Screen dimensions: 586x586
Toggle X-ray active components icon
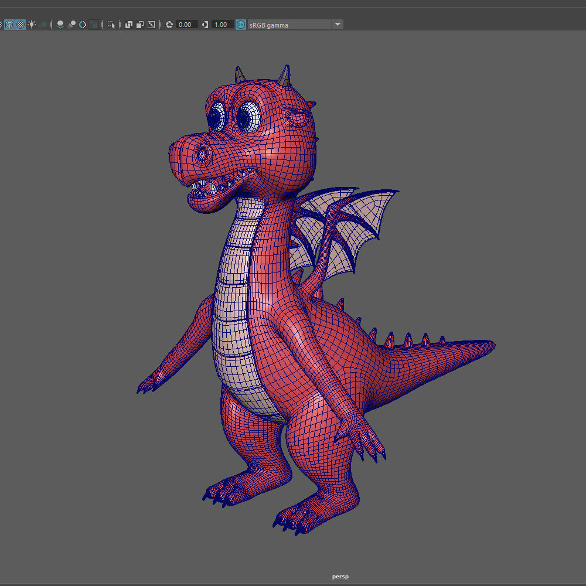tap(140, 25)
